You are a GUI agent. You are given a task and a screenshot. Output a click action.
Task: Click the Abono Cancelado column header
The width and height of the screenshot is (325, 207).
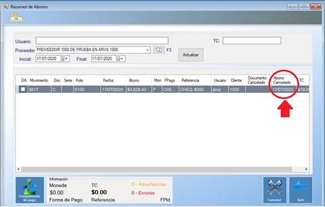(x=282, y=80)
